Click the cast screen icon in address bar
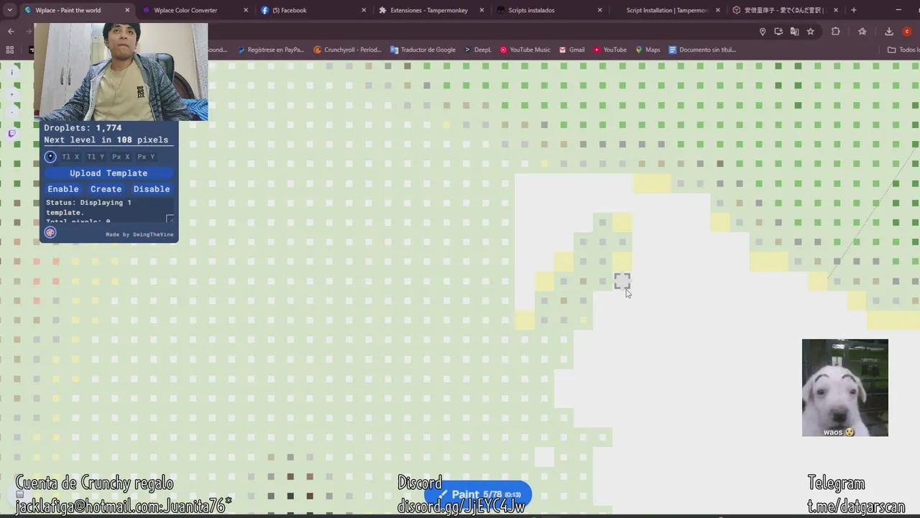Screen dimensions: 920x518 [778, 32]
